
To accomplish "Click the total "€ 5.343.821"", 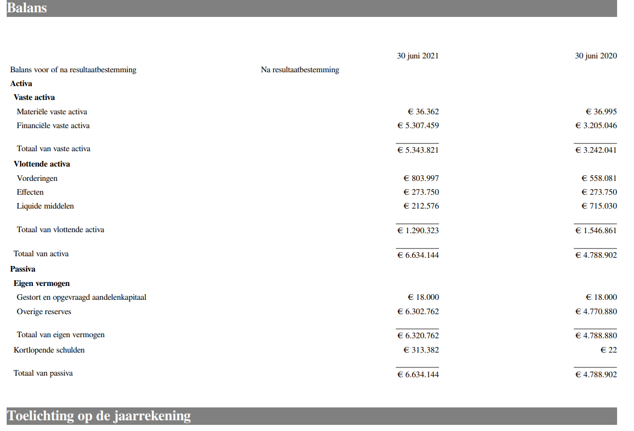I will point(418,150).
